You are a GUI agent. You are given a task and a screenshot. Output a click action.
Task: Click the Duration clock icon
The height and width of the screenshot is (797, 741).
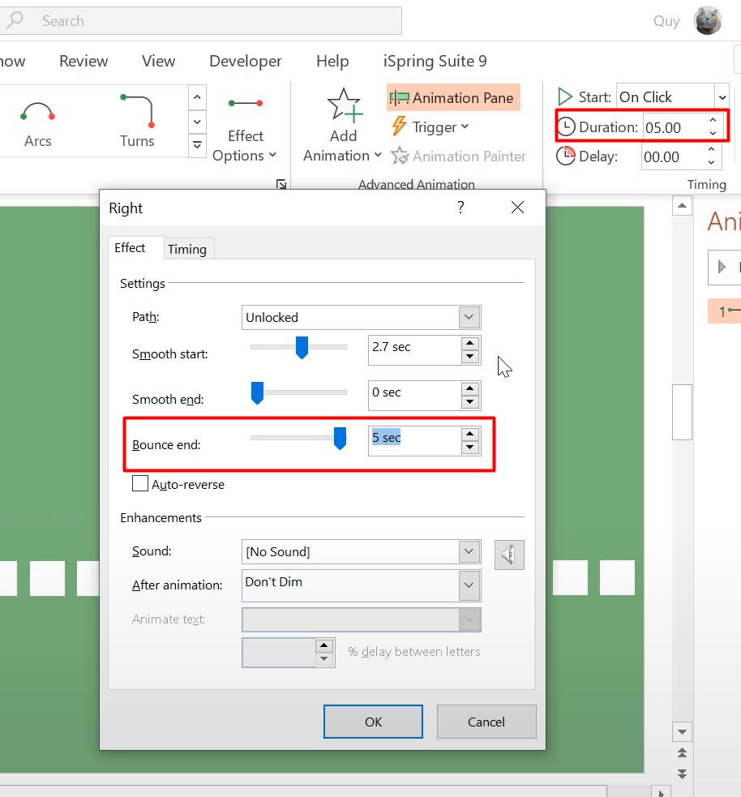565,126
